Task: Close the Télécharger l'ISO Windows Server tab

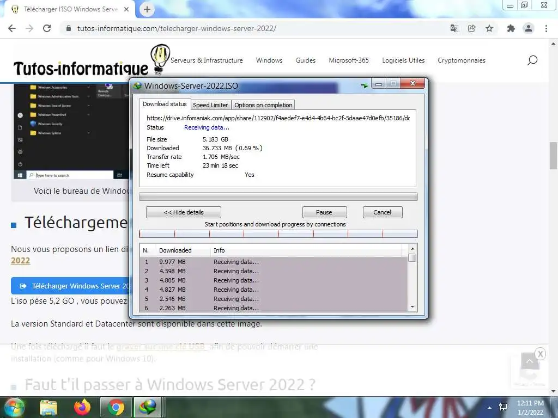Action: tap(126, 10)
